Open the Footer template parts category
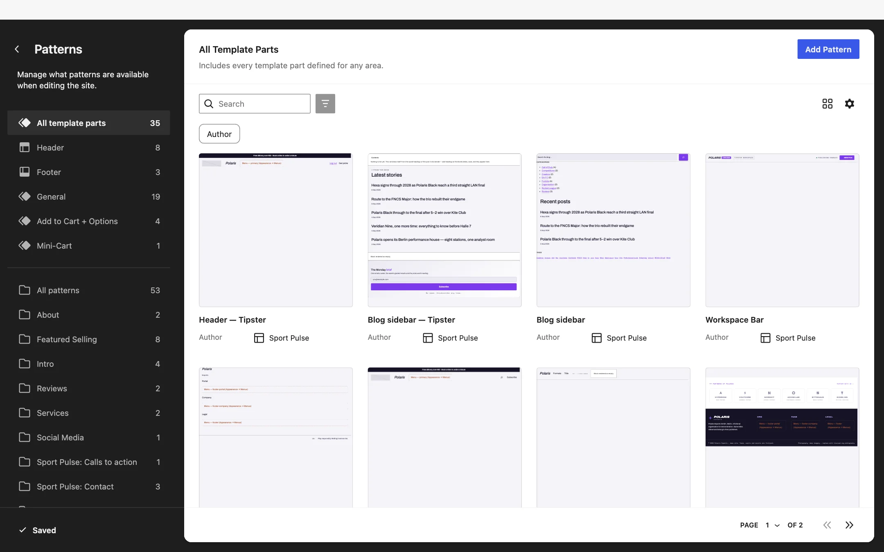Screen dimensions: 884x552 89,172
